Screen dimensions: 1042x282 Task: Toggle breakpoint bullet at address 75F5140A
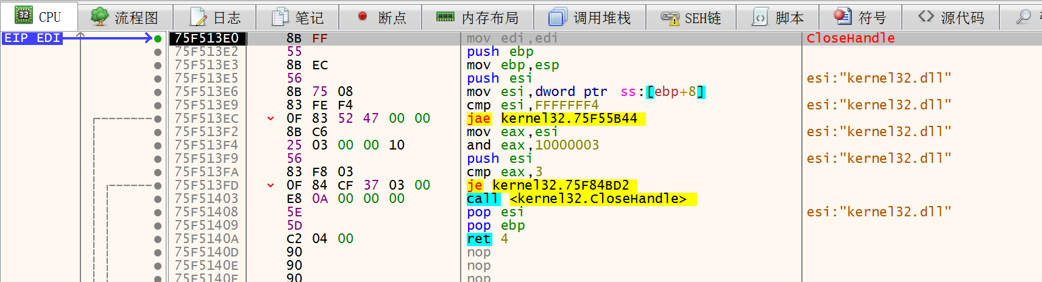pos(158,239)
